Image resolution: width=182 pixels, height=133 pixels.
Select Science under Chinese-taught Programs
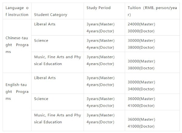coord(41,41)
